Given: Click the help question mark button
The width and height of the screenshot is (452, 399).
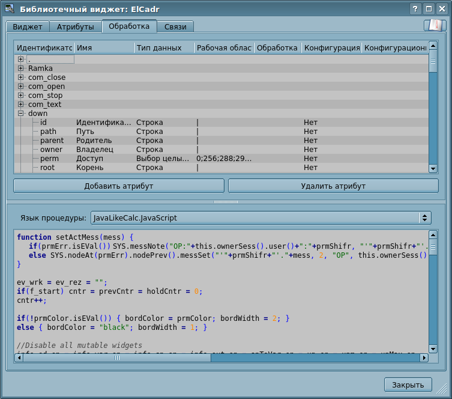Looking at the screenshot, I should point(415,9).
